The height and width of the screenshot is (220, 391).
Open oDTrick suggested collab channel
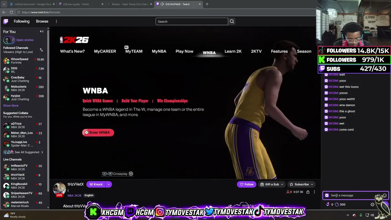[24, 125]
